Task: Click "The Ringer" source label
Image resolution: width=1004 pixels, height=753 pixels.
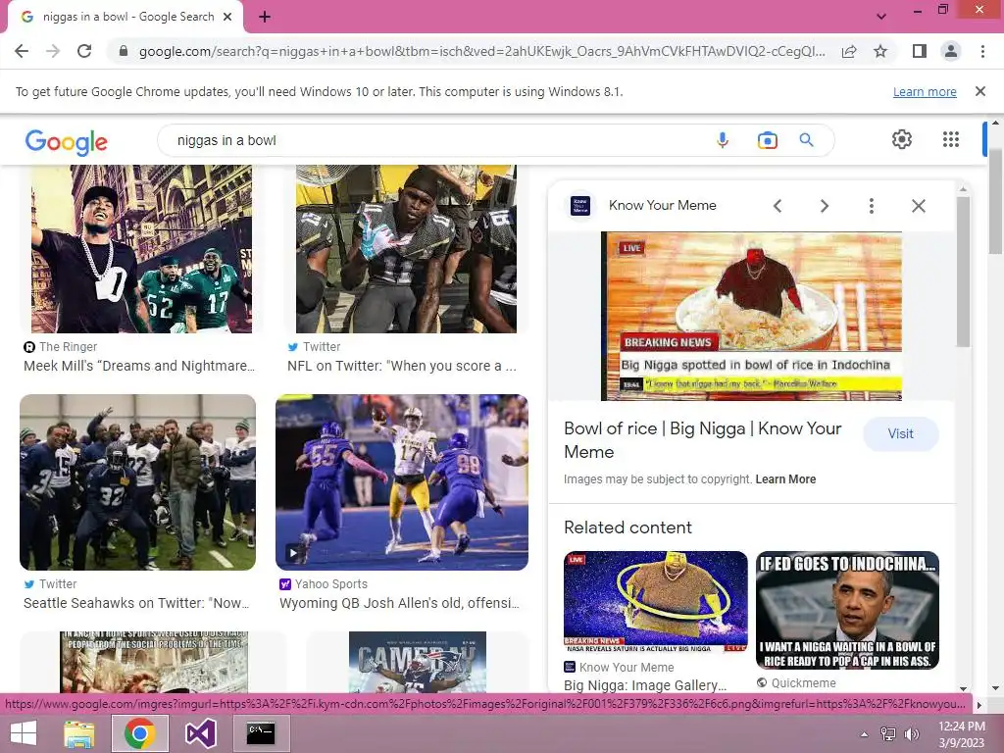Action: pos(68,347)
